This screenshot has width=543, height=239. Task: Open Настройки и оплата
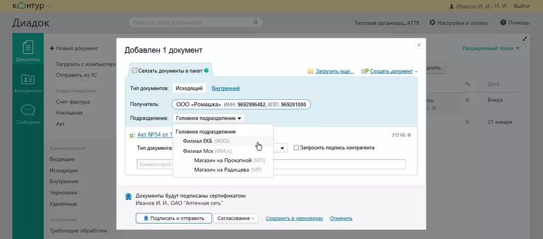(x=458, y=23)
